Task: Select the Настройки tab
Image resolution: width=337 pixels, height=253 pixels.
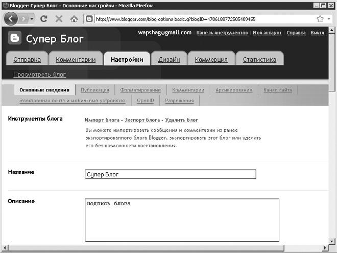Action: (x=127, y=58)
